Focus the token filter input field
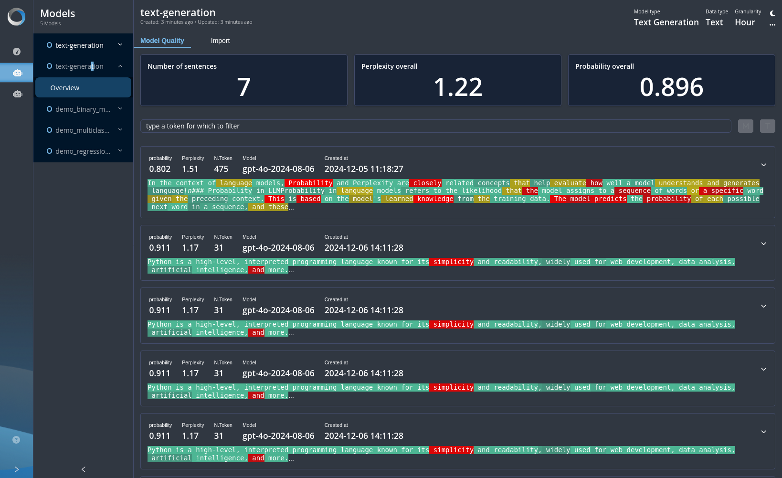Image resolution: width=782 pixels, height=478 pixels. 436,126
